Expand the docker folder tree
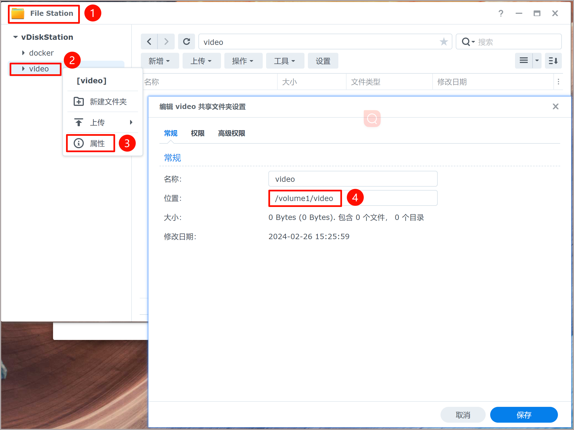Viewport: 574px width, 430px height. tap(23, 53)
